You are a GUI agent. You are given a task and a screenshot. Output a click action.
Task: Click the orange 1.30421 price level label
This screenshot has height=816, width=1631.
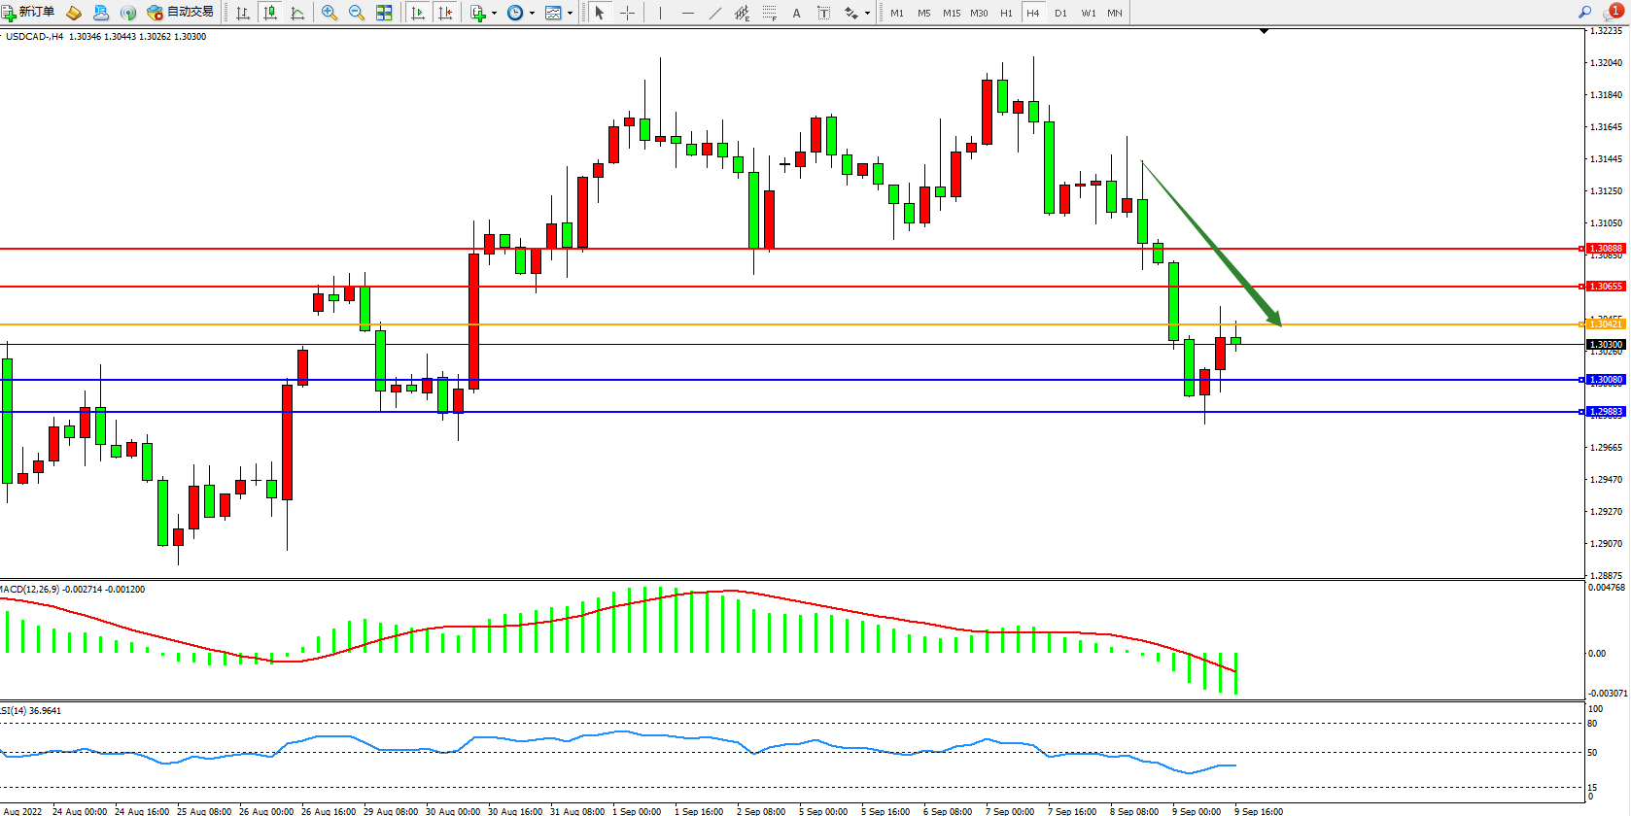(x=1605, y=323)
